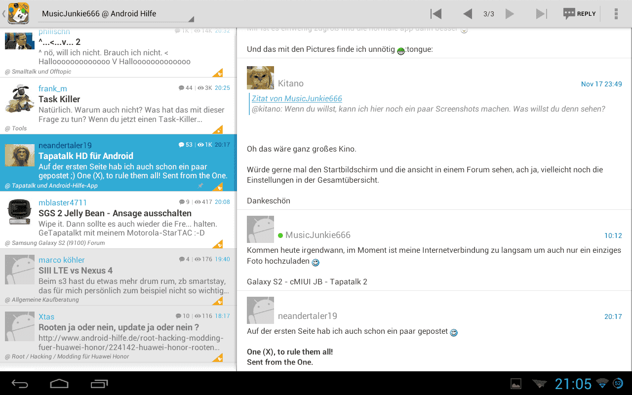Tap username neandertaler19 in the post header

pos(308,316)
